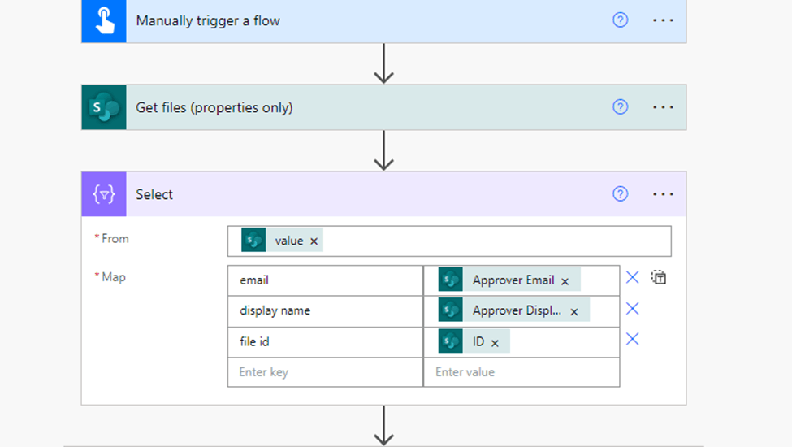This screenshot has height=447, width=792.
Task: Delete the file id map row
Action: point(633,339)
